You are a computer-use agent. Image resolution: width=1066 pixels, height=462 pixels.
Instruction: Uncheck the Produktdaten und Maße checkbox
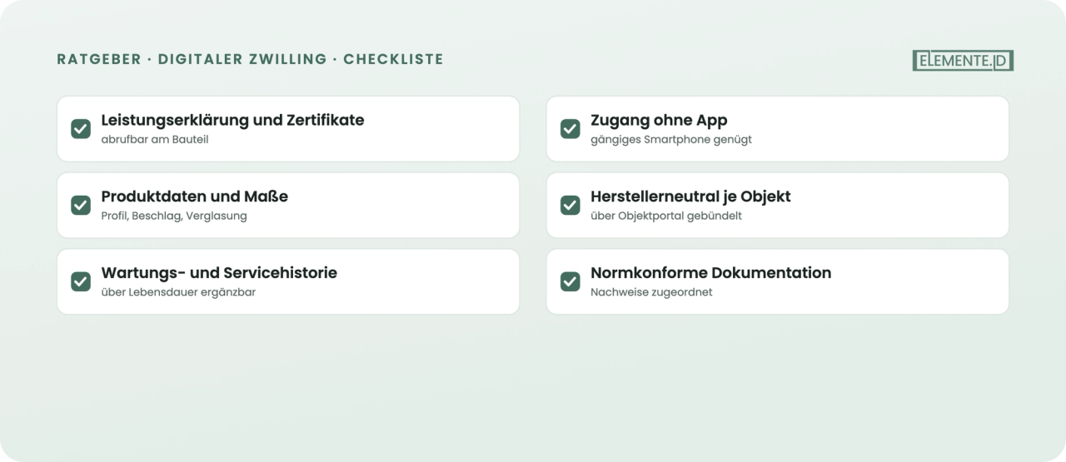click(81, 206)
